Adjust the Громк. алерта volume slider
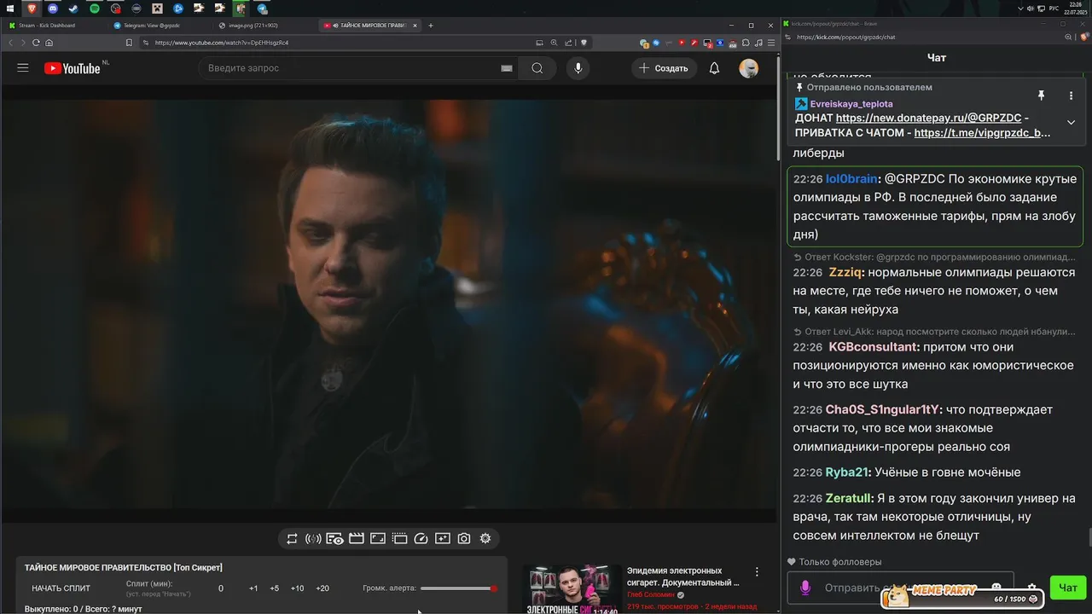The image size is (1092, 614). pyautogui.click(x=459, y=588)
